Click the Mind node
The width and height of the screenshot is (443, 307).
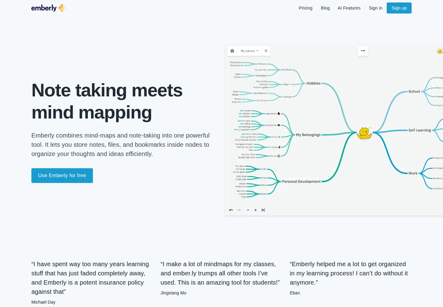(x=264, y=185)
